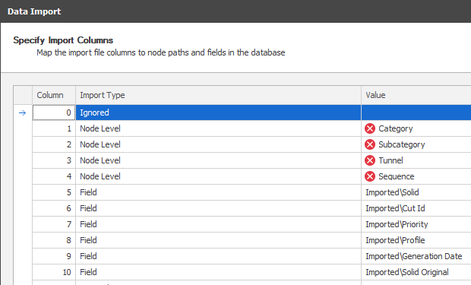Select the Imported\Profile value cell
The width and height of the screenshot is (471, 285).
click(x=416, y=240)
